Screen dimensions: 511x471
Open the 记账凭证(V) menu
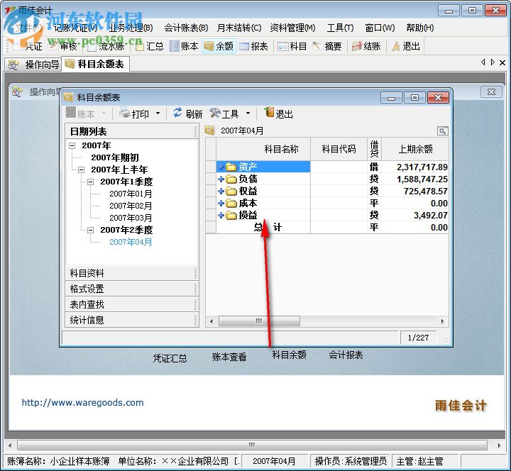76,28
